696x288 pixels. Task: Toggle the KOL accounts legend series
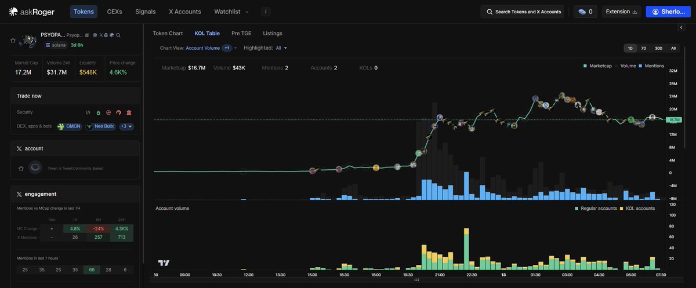637,208
